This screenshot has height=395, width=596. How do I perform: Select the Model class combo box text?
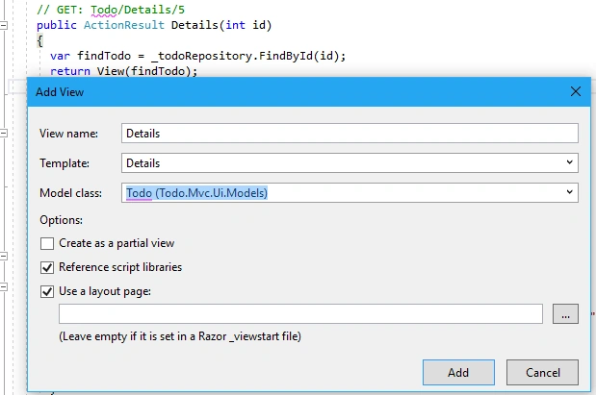pyautogui.click(x=196, y=193)
